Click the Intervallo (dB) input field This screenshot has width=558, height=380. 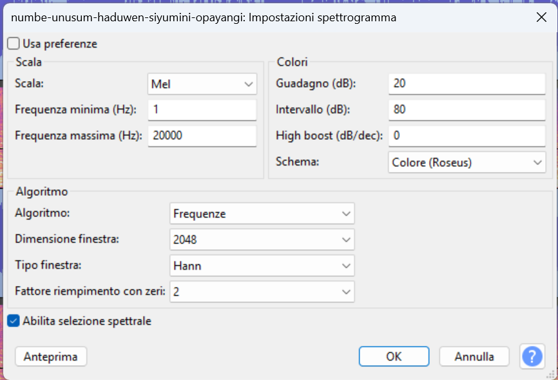click(x=467, y=109)
